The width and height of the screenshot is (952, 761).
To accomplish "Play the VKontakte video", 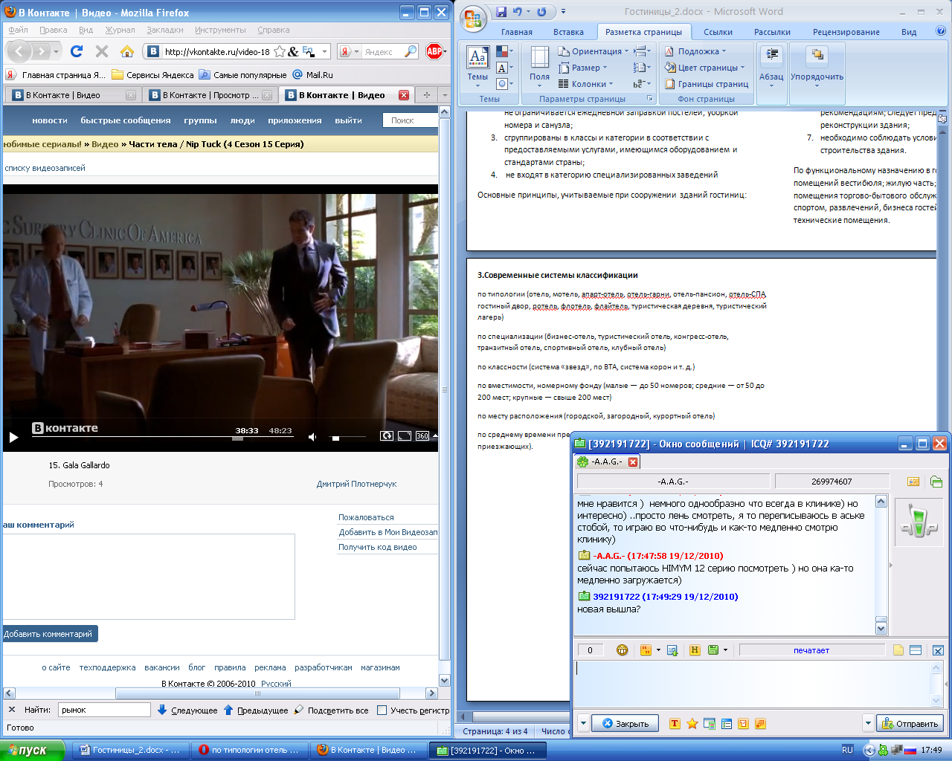I will pos(13,437).
